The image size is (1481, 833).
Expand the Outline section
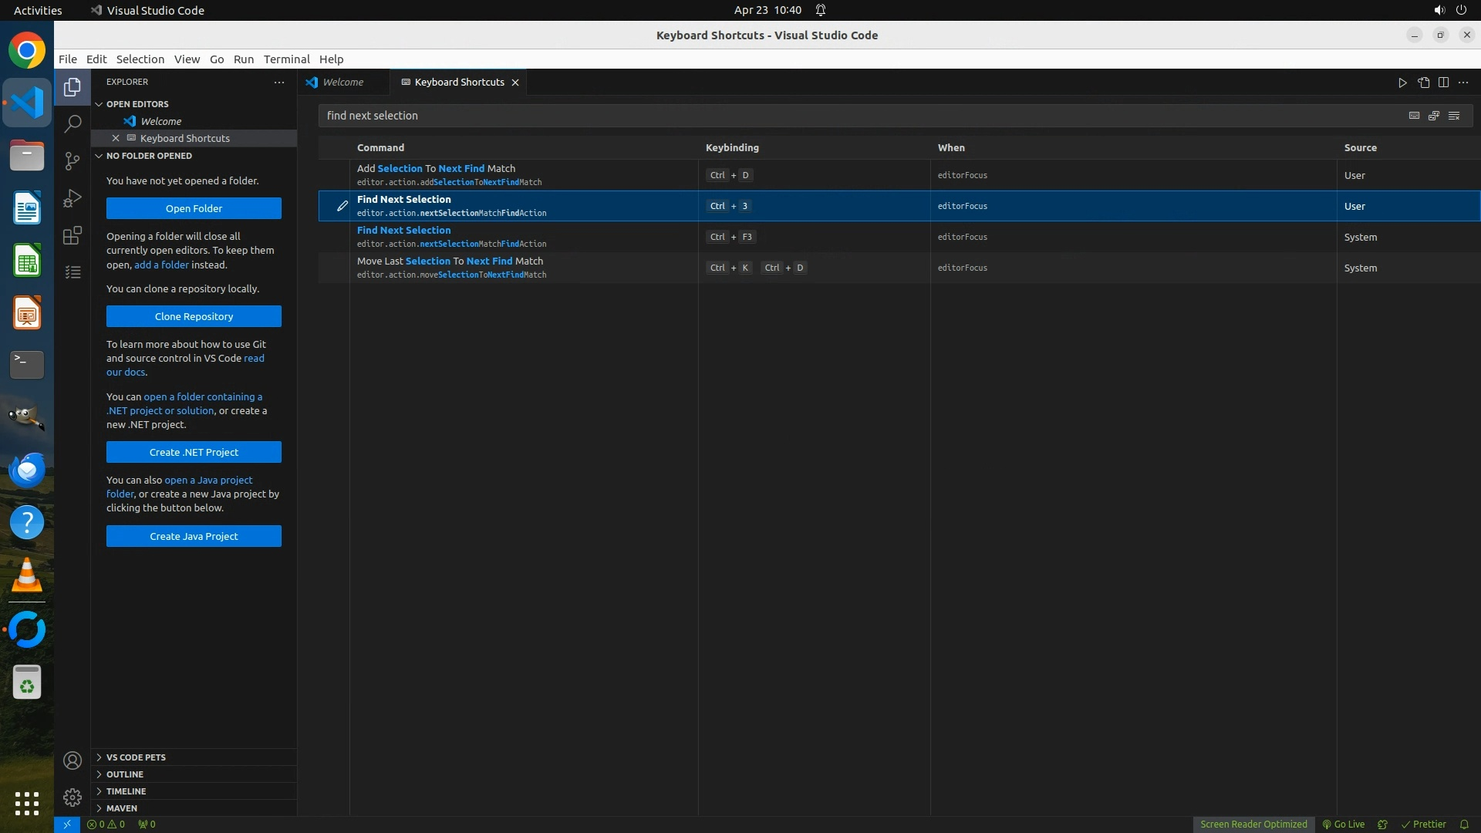coord(125,774)
